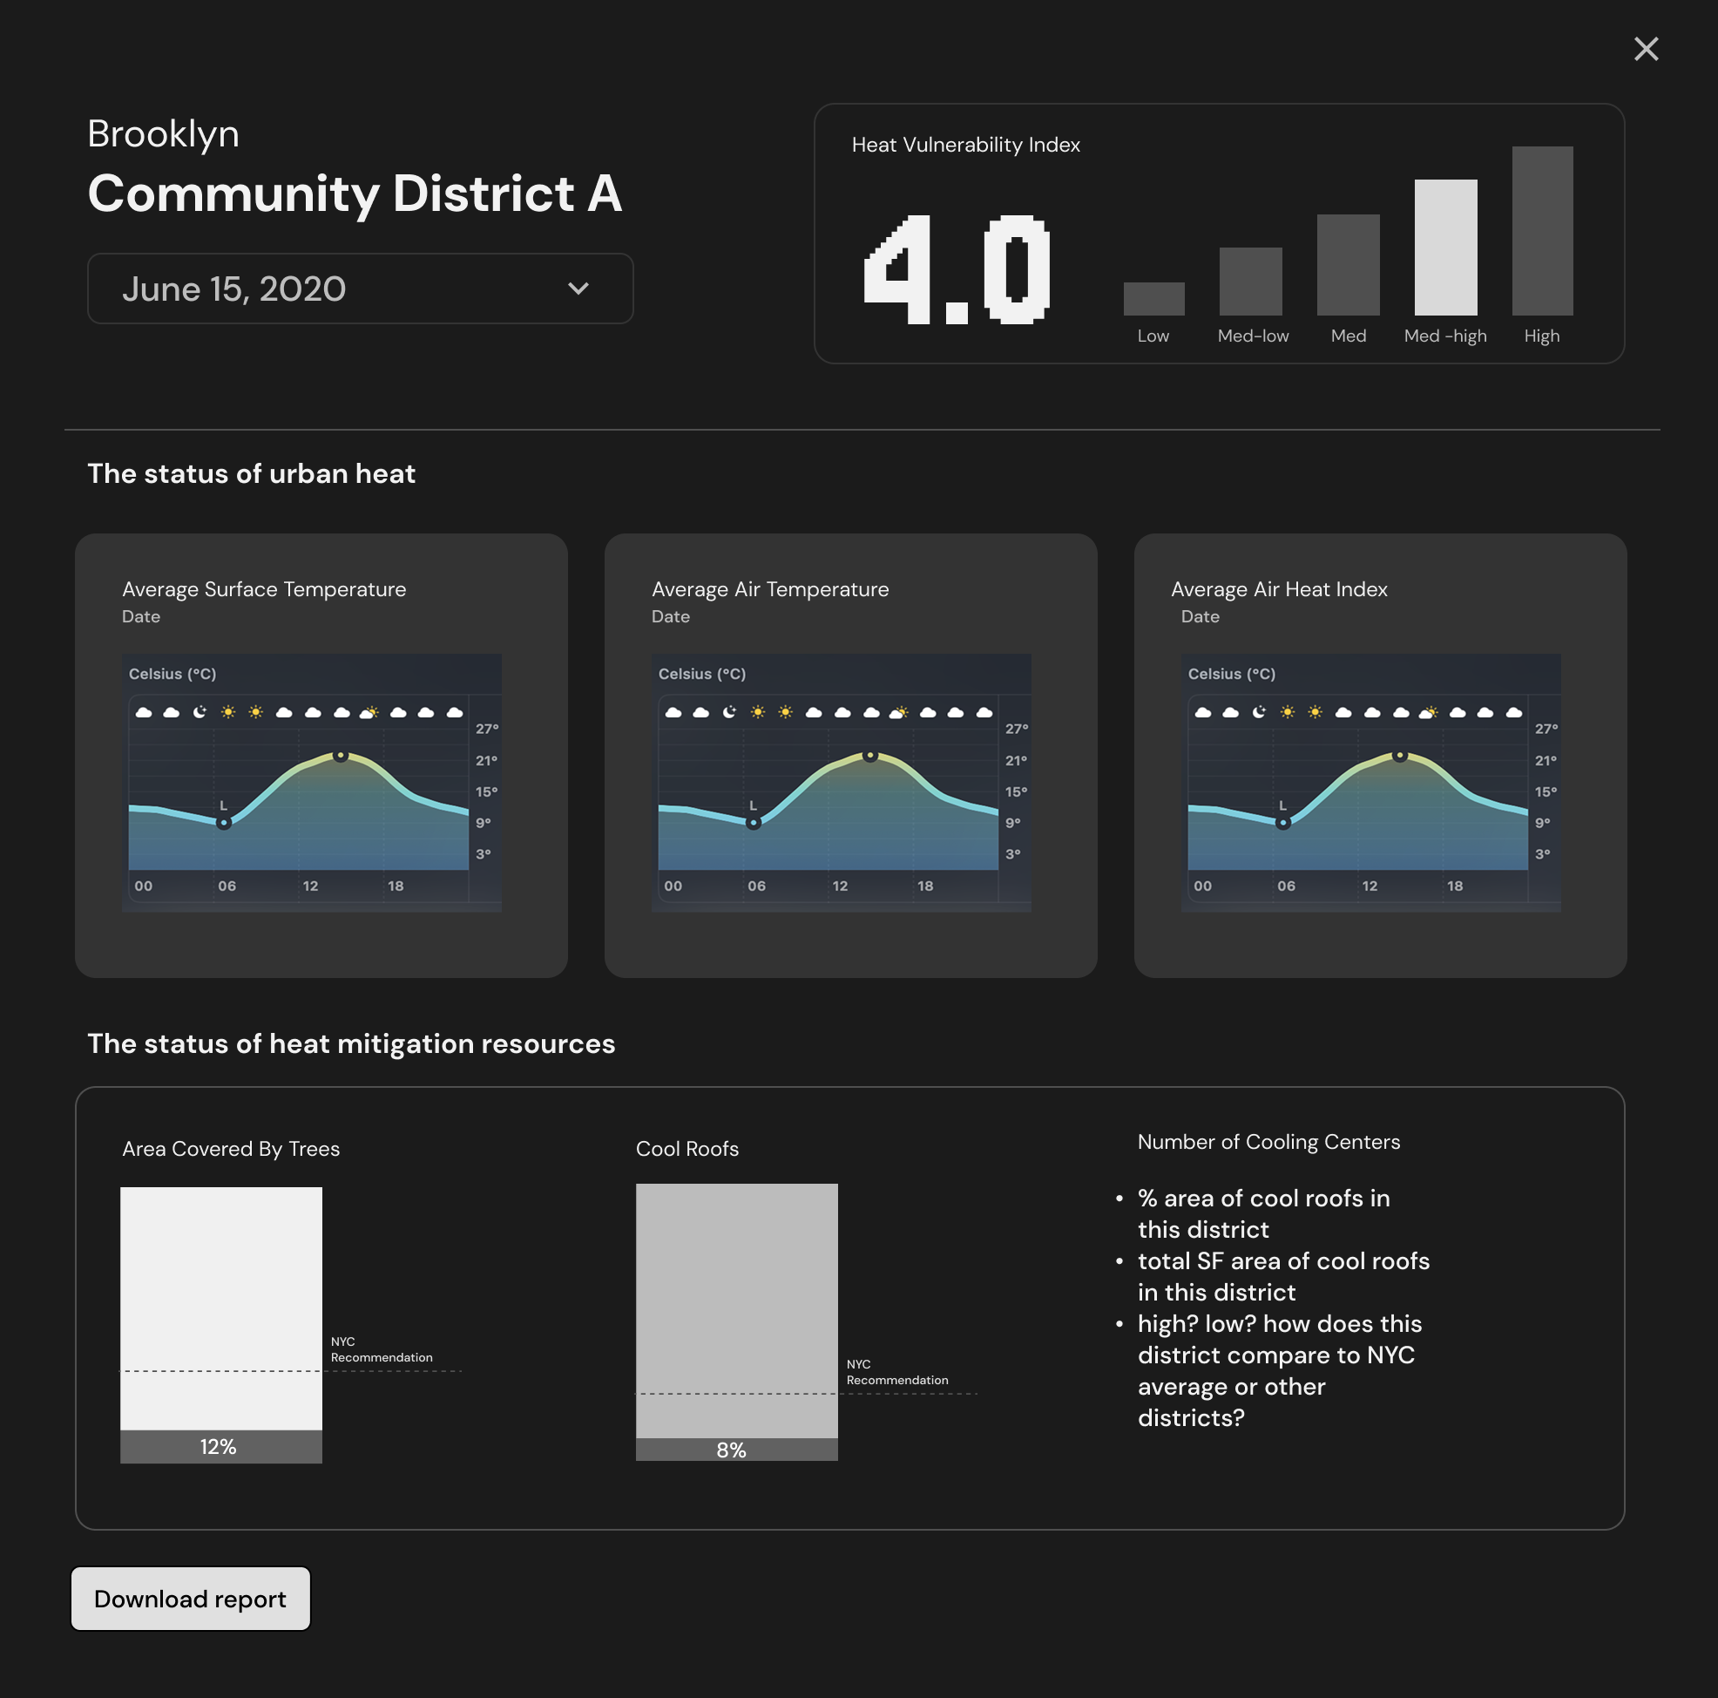Select the Low vulnerability bar

pyautogui.click(x=1153, y=298)
